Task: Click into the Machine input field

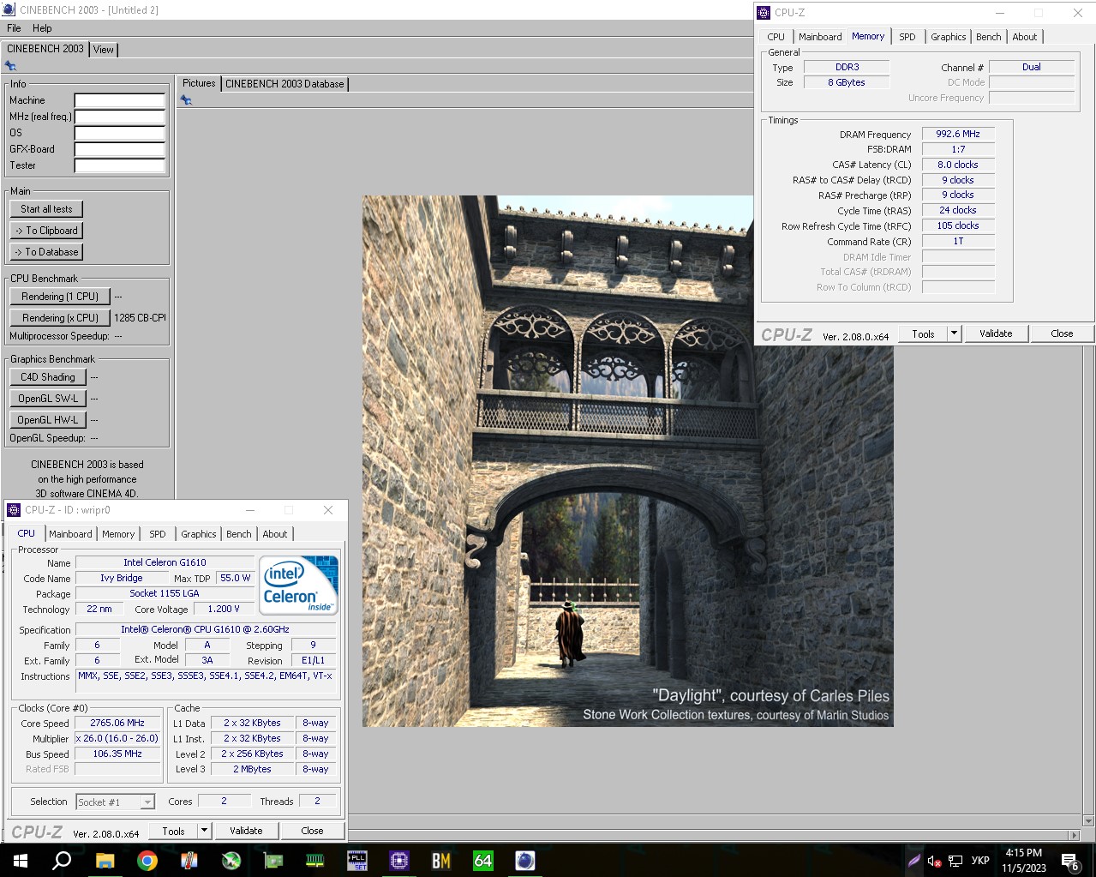Action: [119, 100]
